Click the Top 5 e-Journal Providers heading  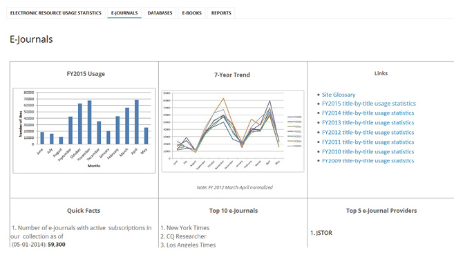(381, 211)
